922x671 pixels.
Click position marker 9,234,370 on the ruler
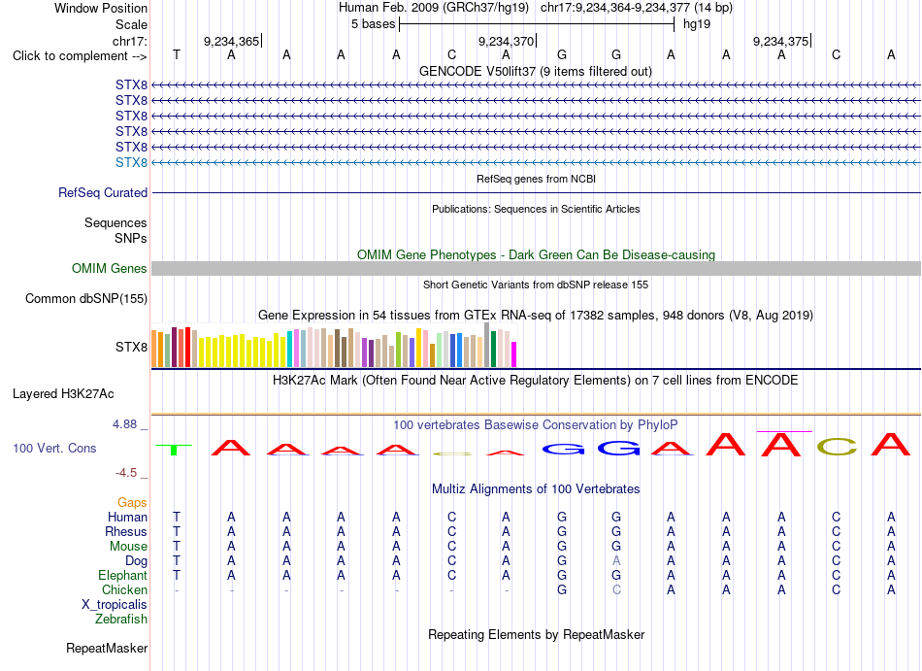(x=507, y=41)
